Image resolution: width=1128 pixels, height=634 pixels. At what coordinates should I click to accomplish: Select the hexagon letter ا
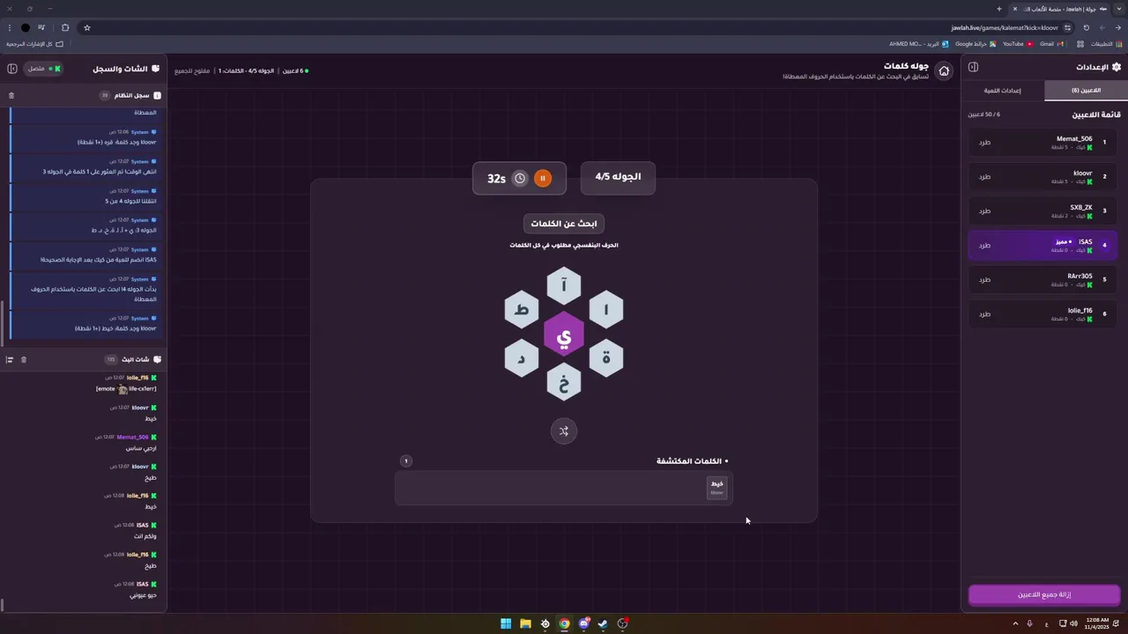point(606,310)
